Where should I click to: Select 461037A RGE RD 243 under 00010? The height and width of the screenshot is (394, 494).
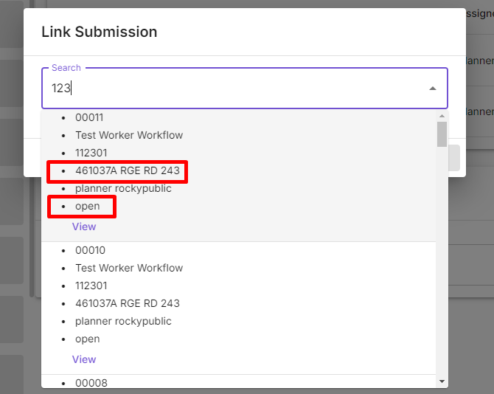point(127,303)
